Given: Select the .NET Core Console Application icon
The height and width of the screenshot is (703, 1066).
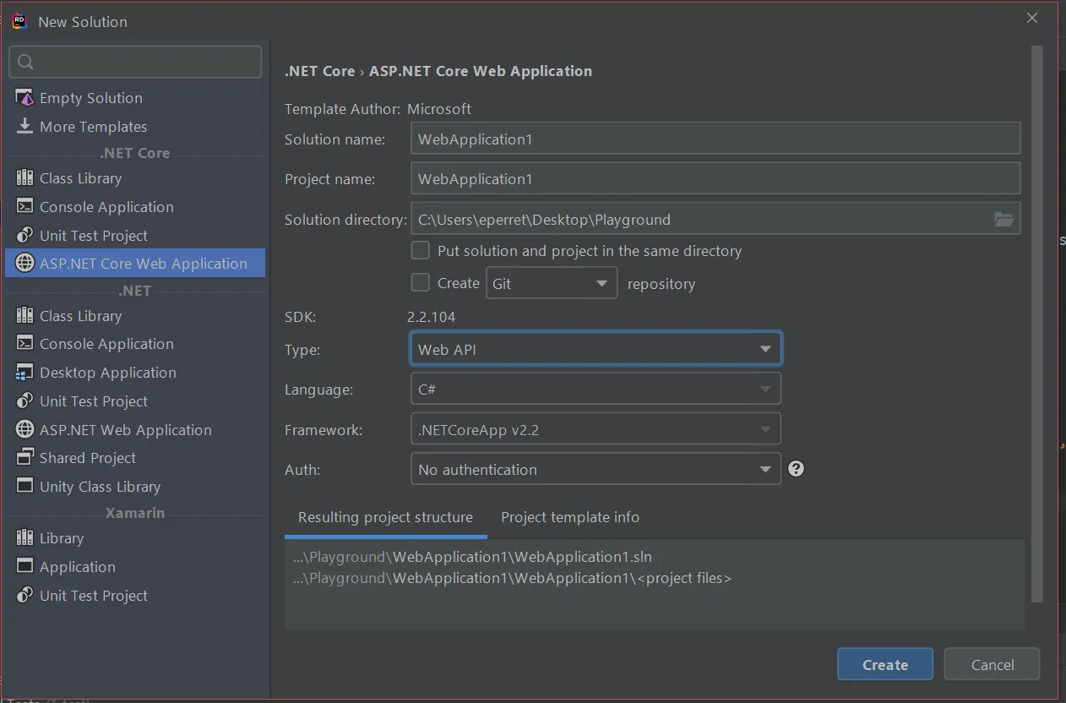Looking at the screenshot, I should (24, 207).
